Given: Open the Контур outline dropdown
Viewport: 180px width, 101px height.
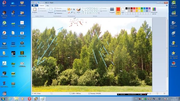Looking at the screenshot, I should (104, 8).
